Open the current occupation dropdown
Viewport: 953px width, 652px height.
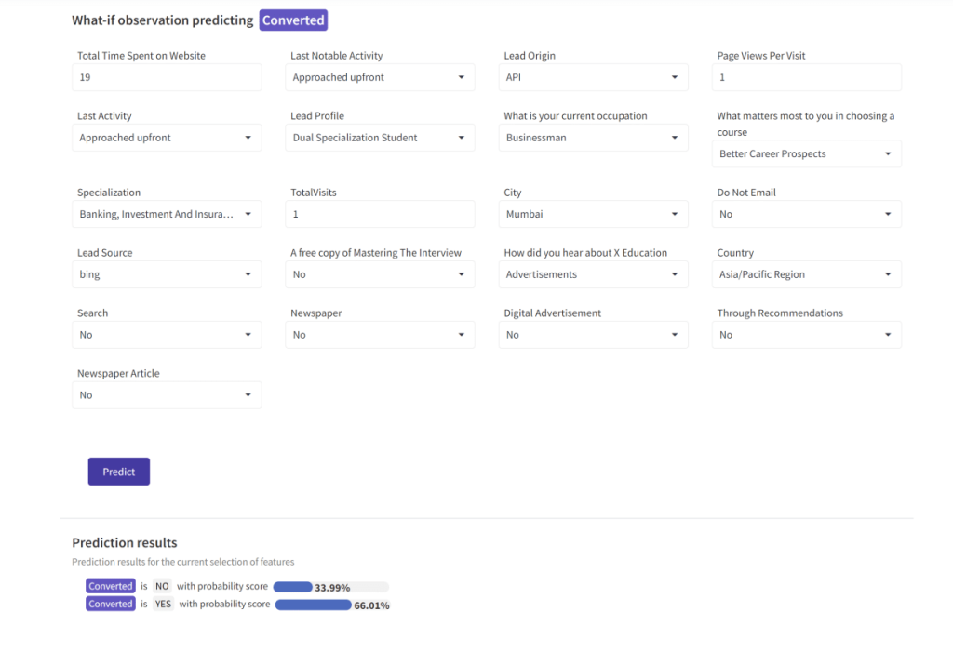pos(593,137)
